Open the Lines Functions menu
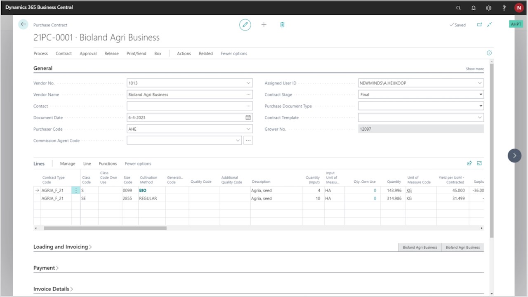The image size is (528, 297). tap(108, 164)
